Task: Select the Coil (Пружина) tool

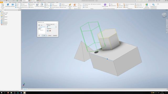Action: point(18,7)
